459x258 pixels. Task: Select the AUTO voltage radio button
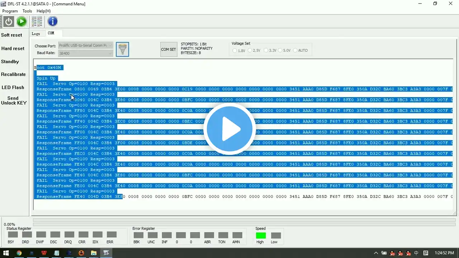pyautogui.click(x=300, y=51)
